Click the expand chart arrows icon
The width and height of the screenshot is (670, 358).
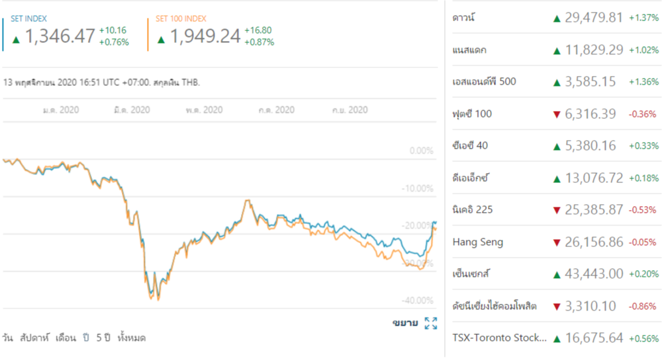click(431, 323)
